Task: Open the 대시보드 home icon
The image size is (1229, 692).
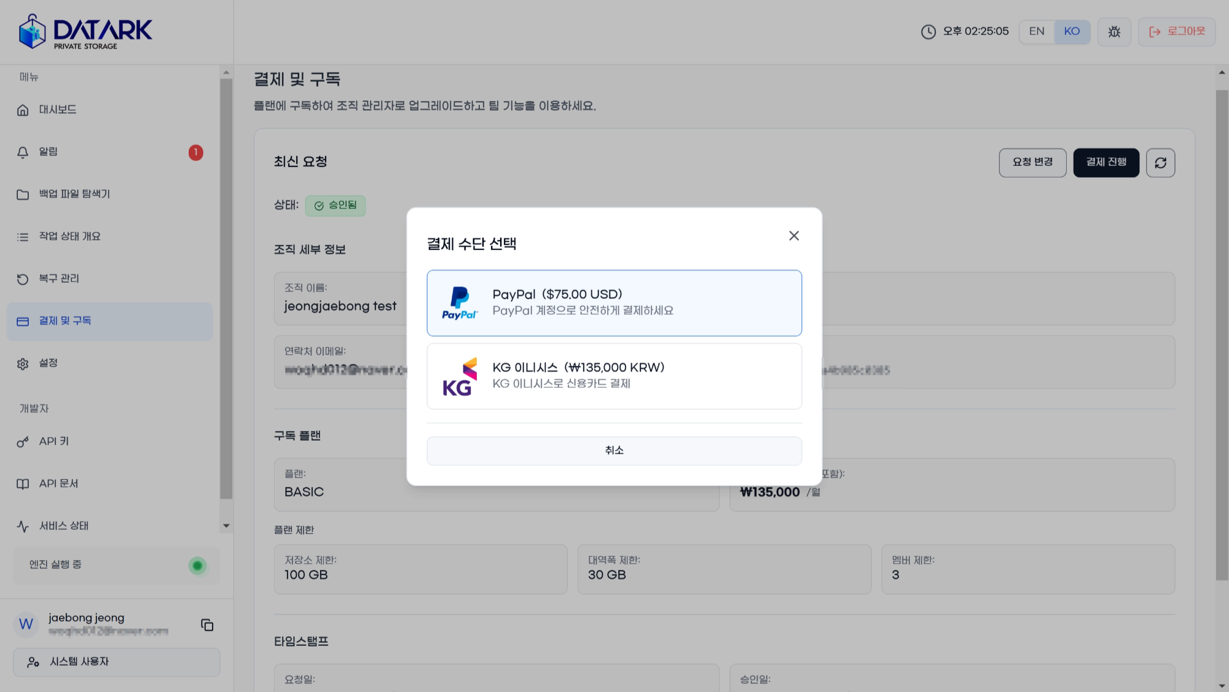Action: tap(23, 110)
